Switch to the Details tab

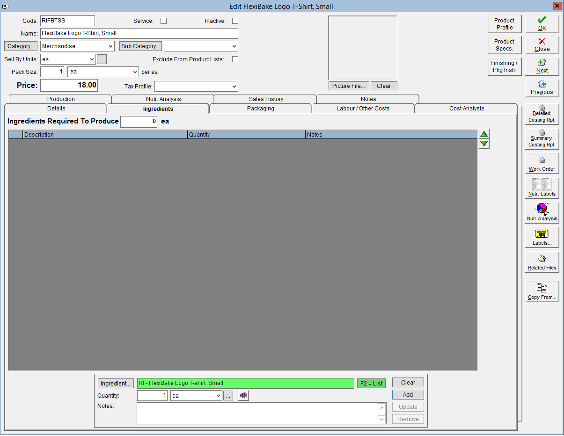pyautogui.click(x=56, y=109)
